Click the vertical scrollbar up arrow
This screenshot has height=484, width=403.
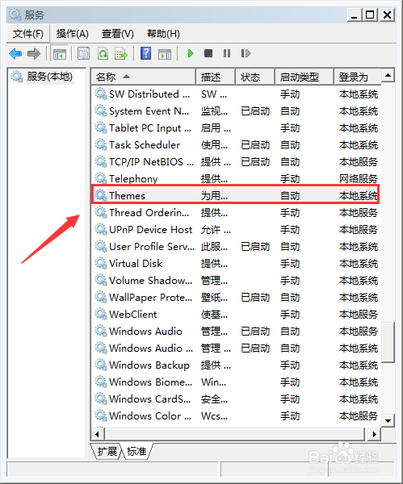point(388,75)
